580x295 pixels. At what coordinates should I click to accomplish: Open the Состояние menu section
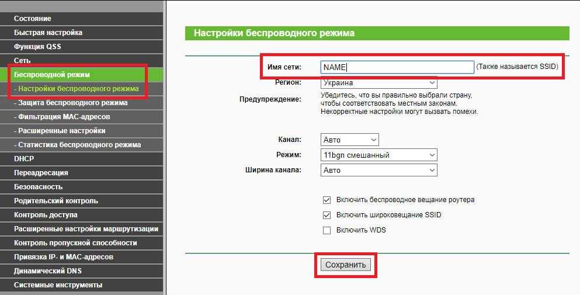[81, 19]
